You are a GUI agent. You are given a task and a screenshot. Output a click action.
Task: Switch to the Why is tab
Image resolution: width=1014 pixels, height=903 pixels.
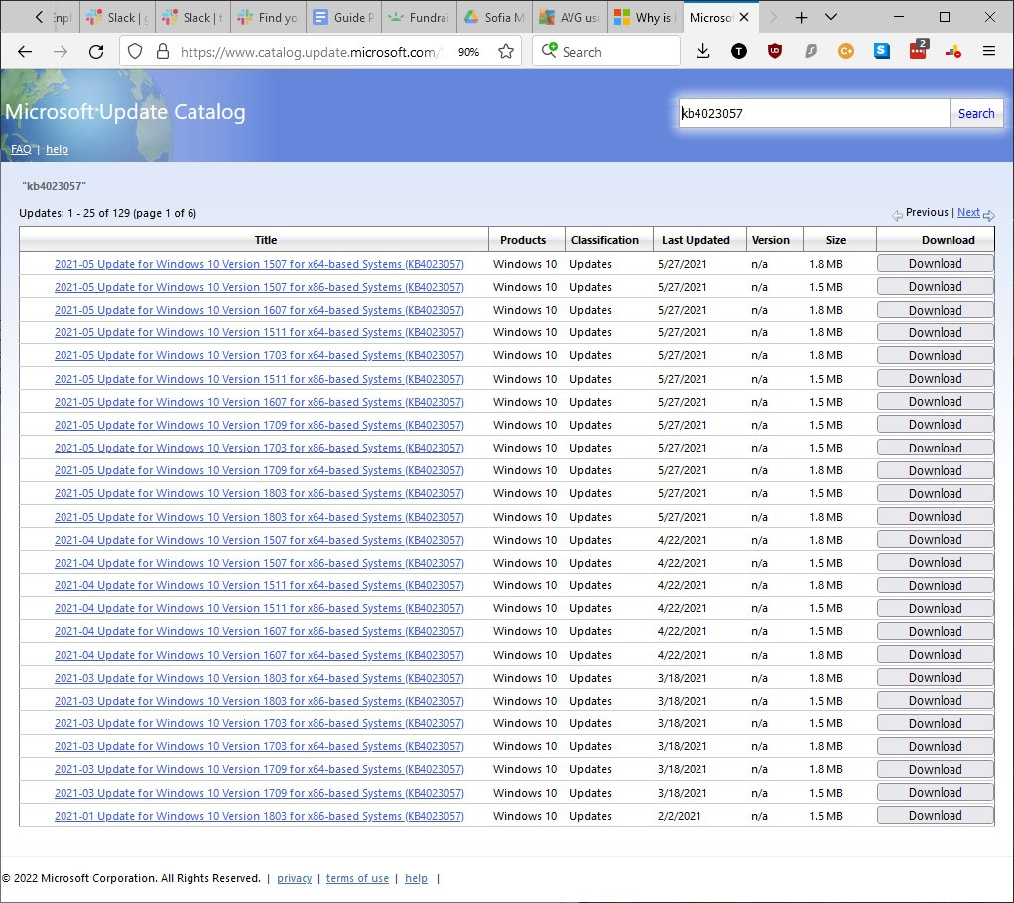(645, 18)
